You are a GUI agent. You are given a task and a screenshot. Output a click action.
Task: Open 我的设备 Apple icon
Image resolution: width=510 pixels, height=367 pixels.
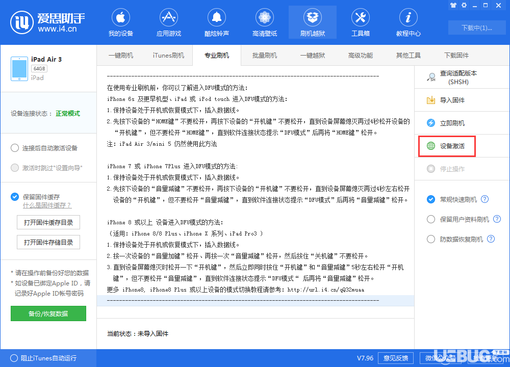point(121,17)
